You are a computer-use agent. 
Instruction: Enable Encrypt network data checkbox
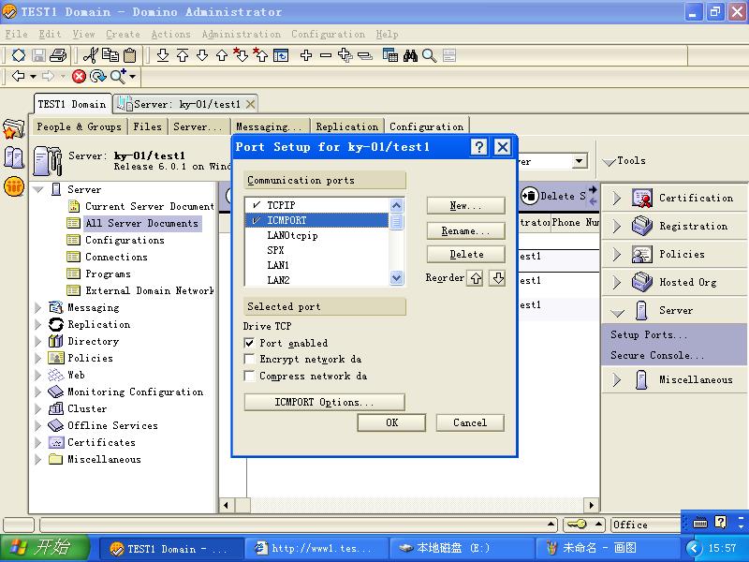250,360
